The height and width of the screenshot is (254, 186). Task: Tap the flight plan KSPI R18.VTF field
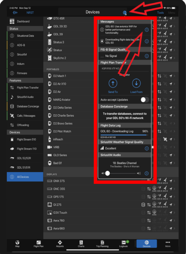pos(124,69)
